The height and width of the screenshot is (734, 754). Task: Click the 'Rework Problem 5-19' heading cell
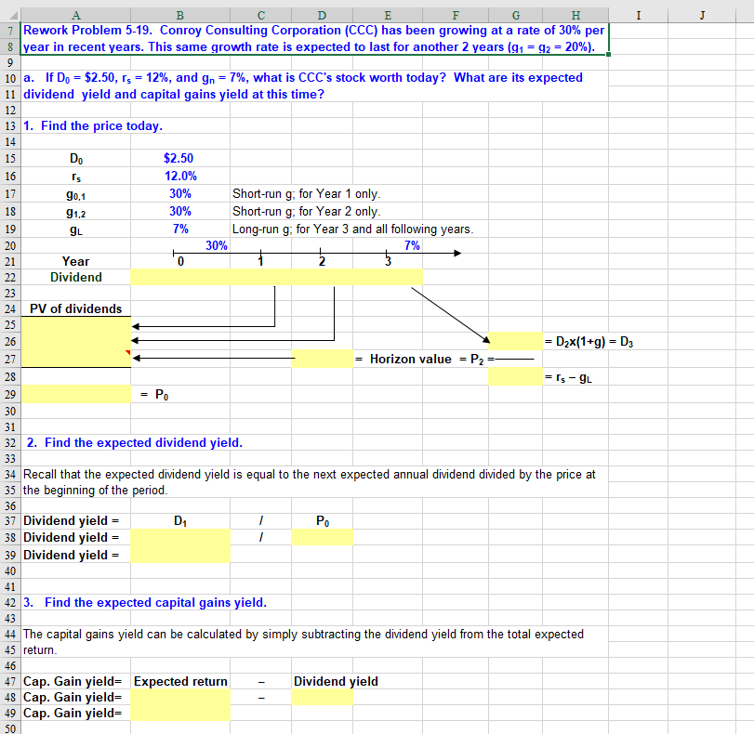pos(315,39)
